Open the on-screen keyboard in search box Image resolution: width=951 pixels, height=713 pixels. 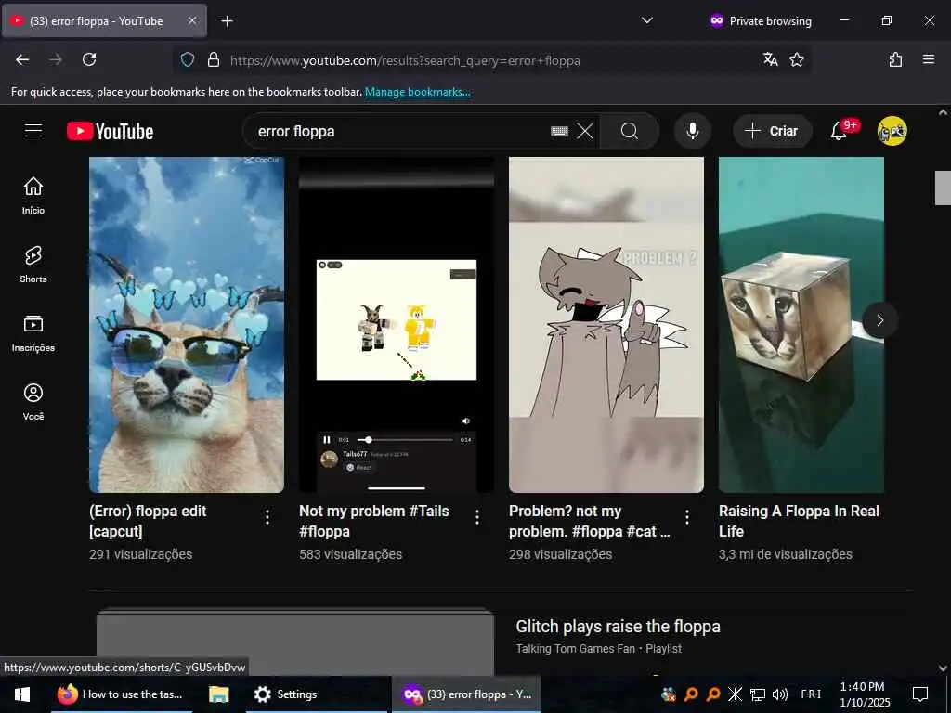pyautogui.click(x=559, y=131)
